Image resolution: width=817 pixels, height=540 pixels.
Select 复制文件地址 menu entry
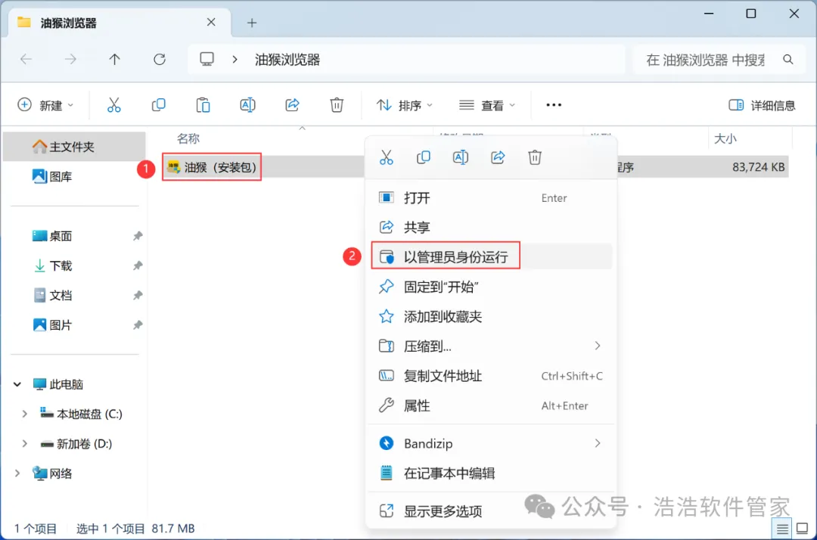click(491, 375)
